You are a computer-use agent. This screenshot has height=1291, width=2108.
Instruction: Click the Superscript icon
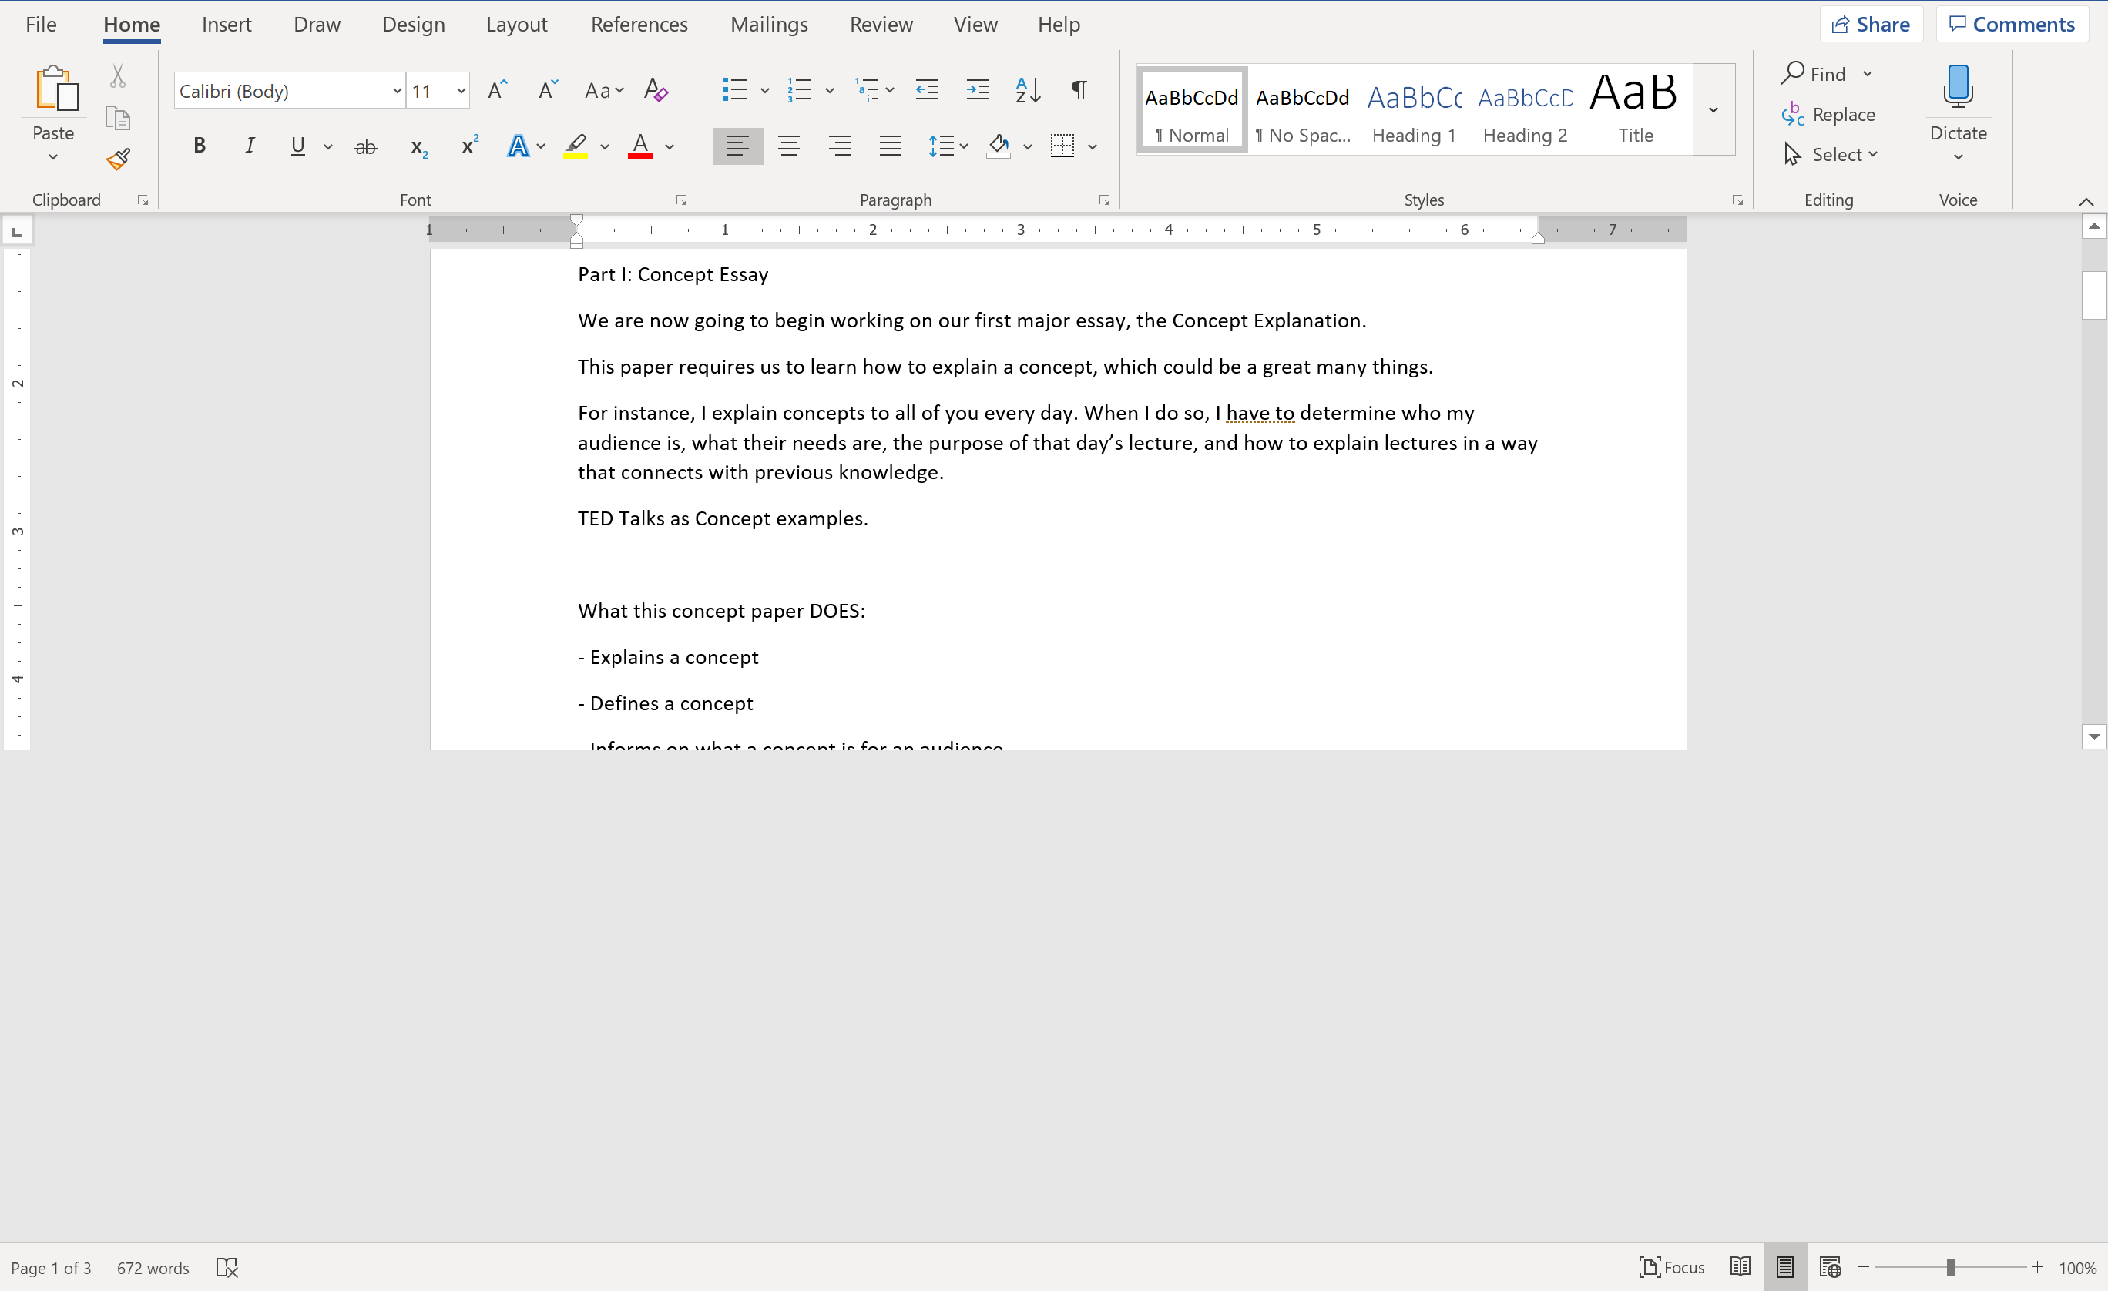click(x=468, y=146)
